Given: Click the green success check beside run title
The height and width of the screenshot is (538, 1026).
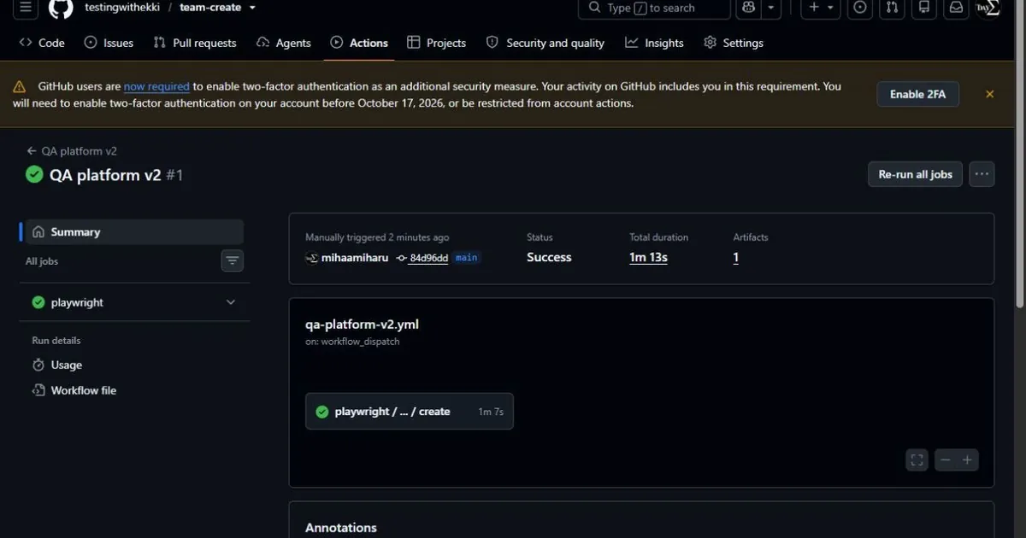Looking at the screenshot, I should 34,174.
